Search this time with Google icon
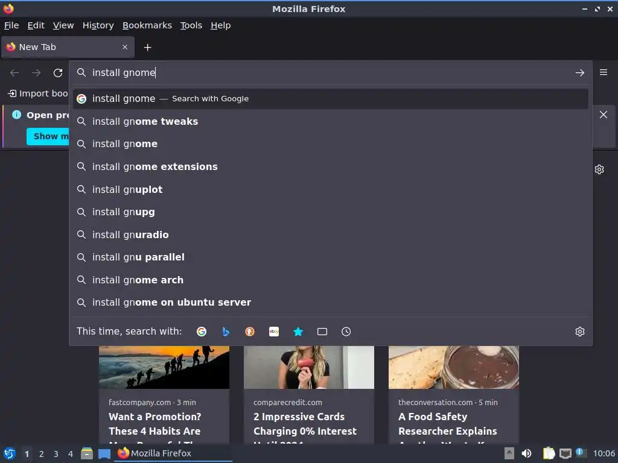Screen dimensions: 618x463 202,332
